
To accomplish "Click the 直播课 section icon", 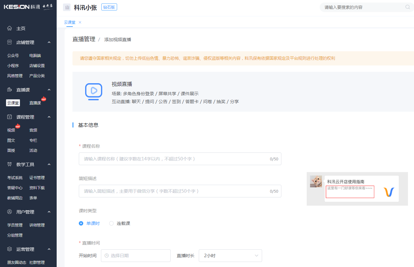I will pos(9,90).
